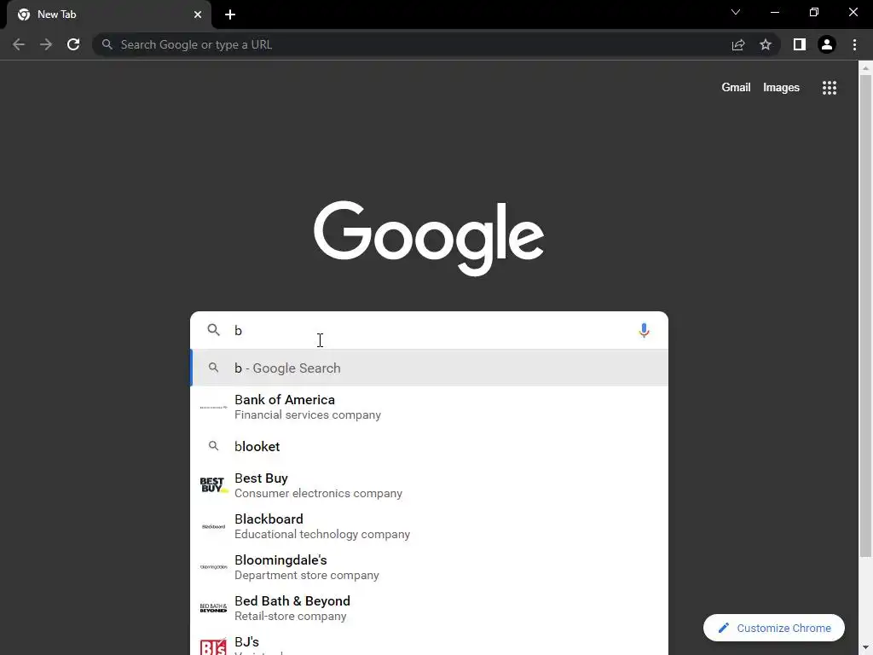Viewport: 873px width, 655px height.
Task: Click the Bed Bath & Beyond logo icon
Action: coord(214,608)
